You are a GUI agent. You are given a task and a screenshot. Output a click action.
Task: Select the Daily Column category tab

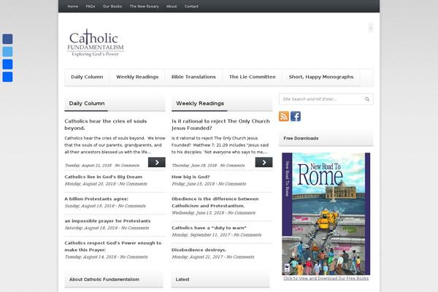pyautogui.click(x=87, y=77)
